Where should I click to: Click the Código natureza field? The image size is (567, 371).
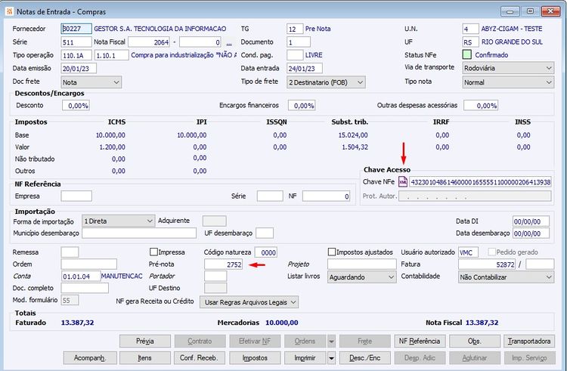click(266, 252)
